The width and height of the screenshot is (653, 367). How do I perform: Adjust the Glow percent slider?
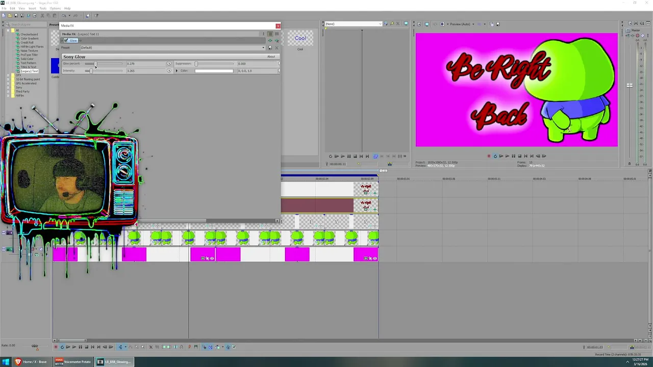[x=104, y=64]
